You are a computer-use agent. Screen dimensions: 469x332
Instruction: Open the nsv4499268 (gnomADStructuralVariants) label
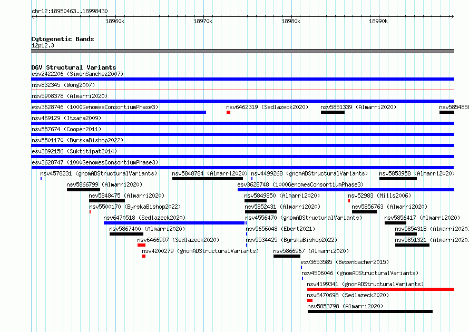pos(309,173)
